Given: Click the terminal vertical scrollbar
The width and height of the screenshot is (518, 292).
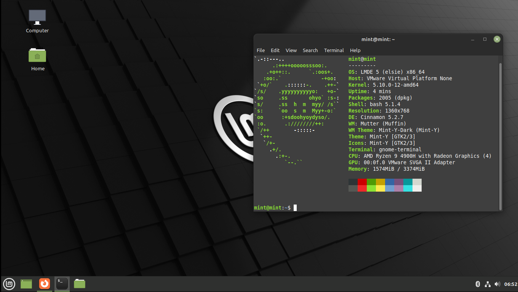Looking at the screenshot, I should click(500, 136).
